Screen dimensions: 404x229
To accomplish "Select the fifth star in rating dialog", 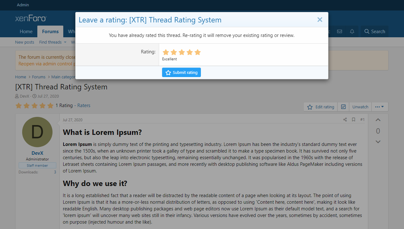I will click(198, 52).
